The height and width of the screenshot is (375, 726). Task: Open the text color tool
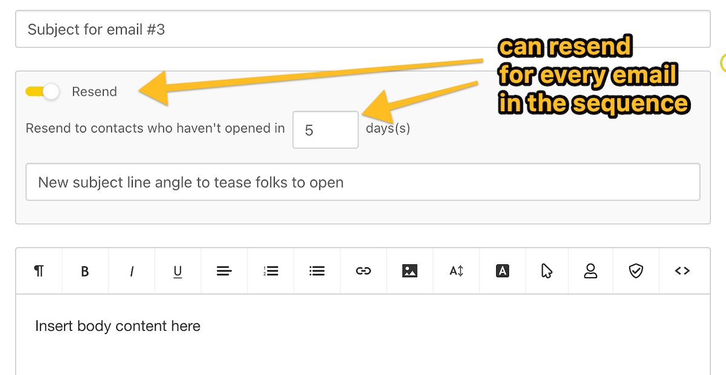click(502, 271)
